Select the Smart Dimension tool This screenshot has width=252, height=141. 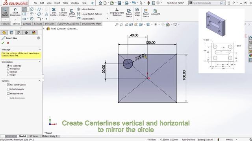tap(15, 12)
